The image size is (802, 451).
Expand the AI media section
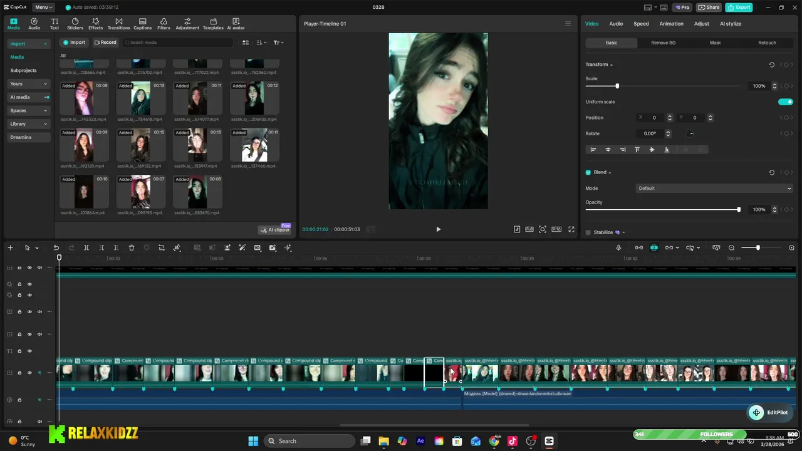29,97
